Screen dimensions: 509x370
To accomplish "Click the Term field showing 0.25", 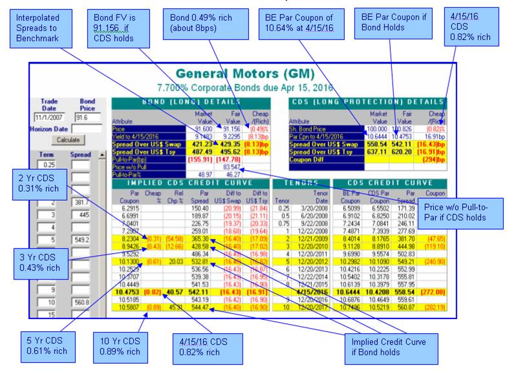I will click(x=47, y=165).
